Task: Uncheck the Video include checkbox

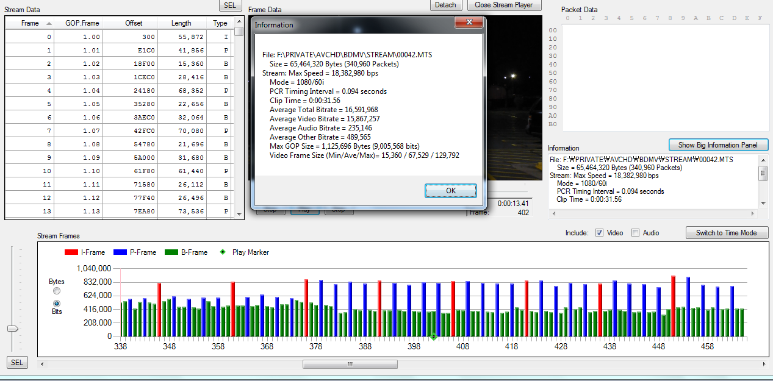Action: click(599, 233)
